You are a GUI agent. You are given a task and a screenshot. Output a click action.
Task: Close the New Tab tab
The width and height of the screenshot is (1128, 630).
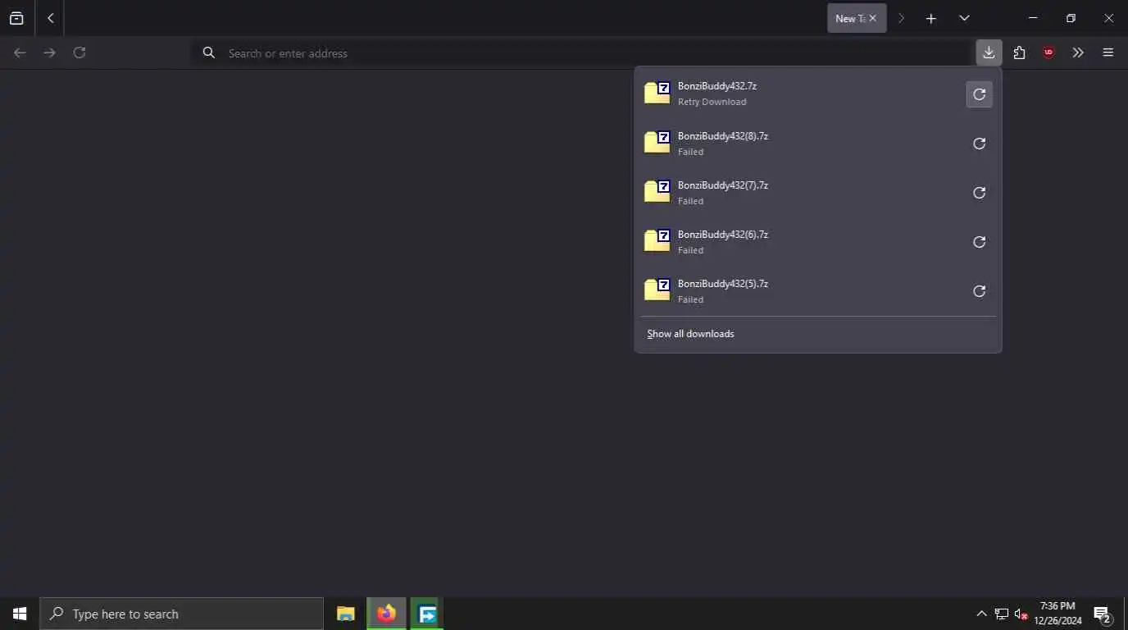pos(872,18)
